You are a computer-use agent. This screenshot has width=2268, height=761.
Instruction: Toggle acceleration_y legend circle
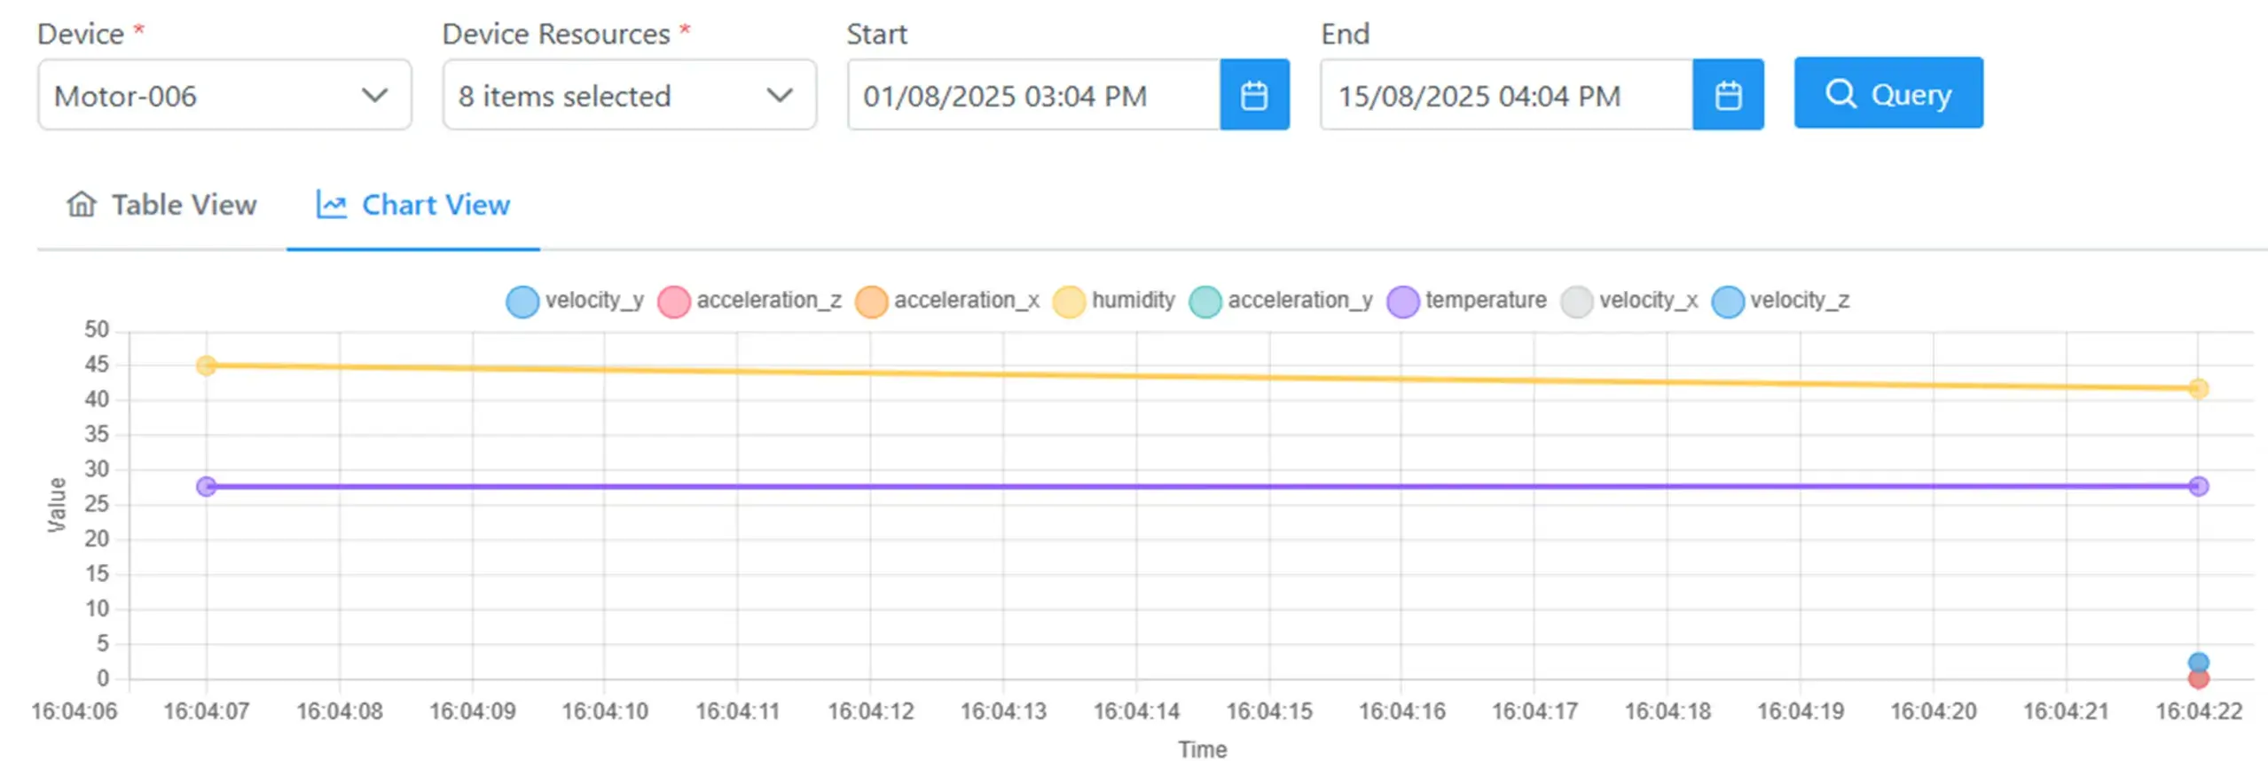pos(1205,302)
